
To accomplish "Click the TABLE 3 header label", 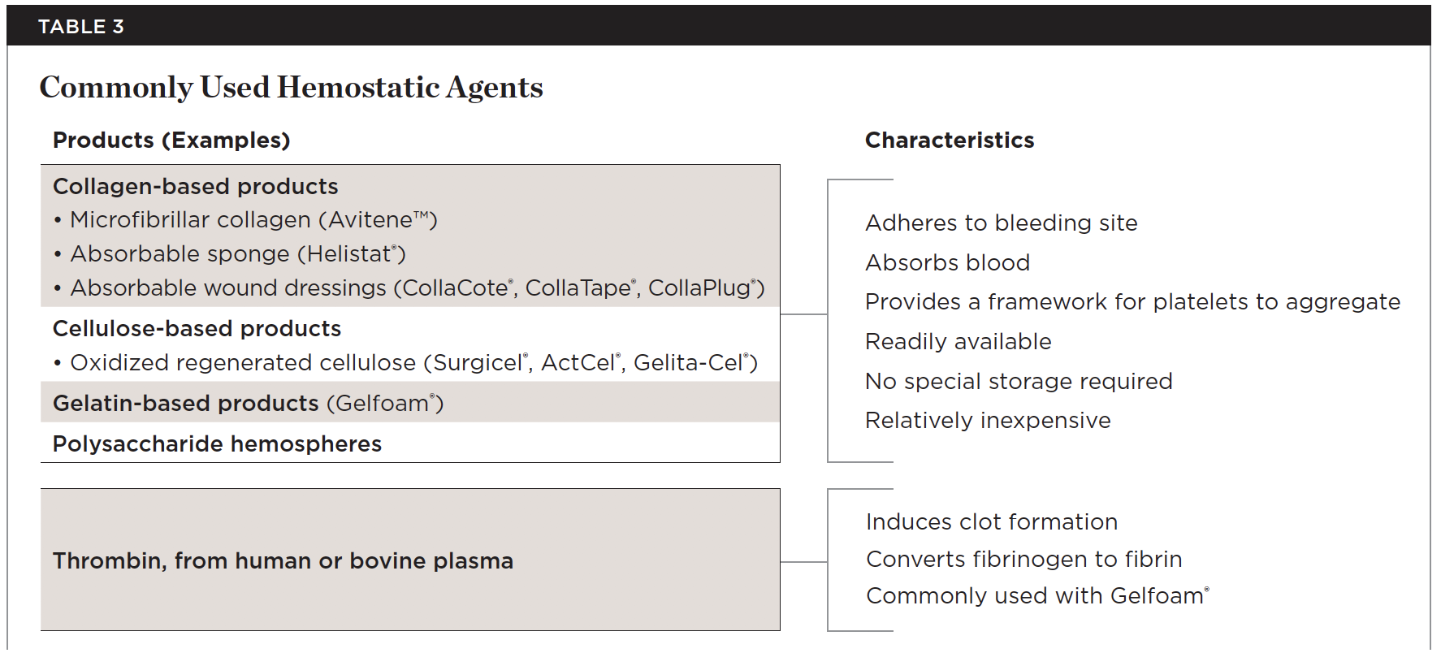I will coord(80,27).
